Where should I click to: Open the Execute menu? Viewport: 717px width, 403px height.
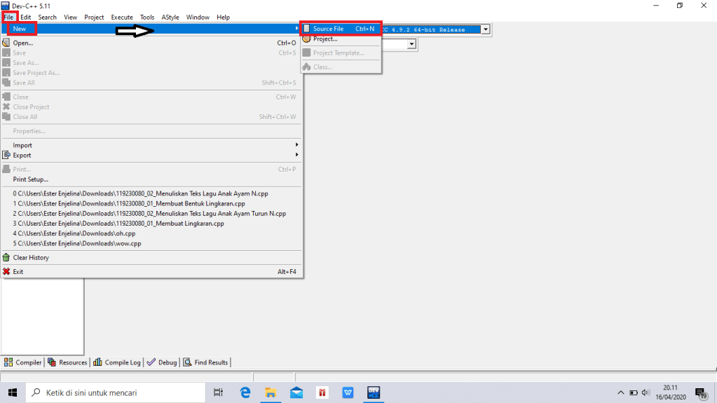click(121, 17)
